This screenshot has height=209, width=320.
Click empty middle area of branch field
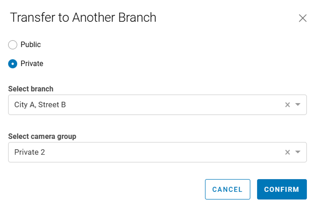tap(172, 104)
